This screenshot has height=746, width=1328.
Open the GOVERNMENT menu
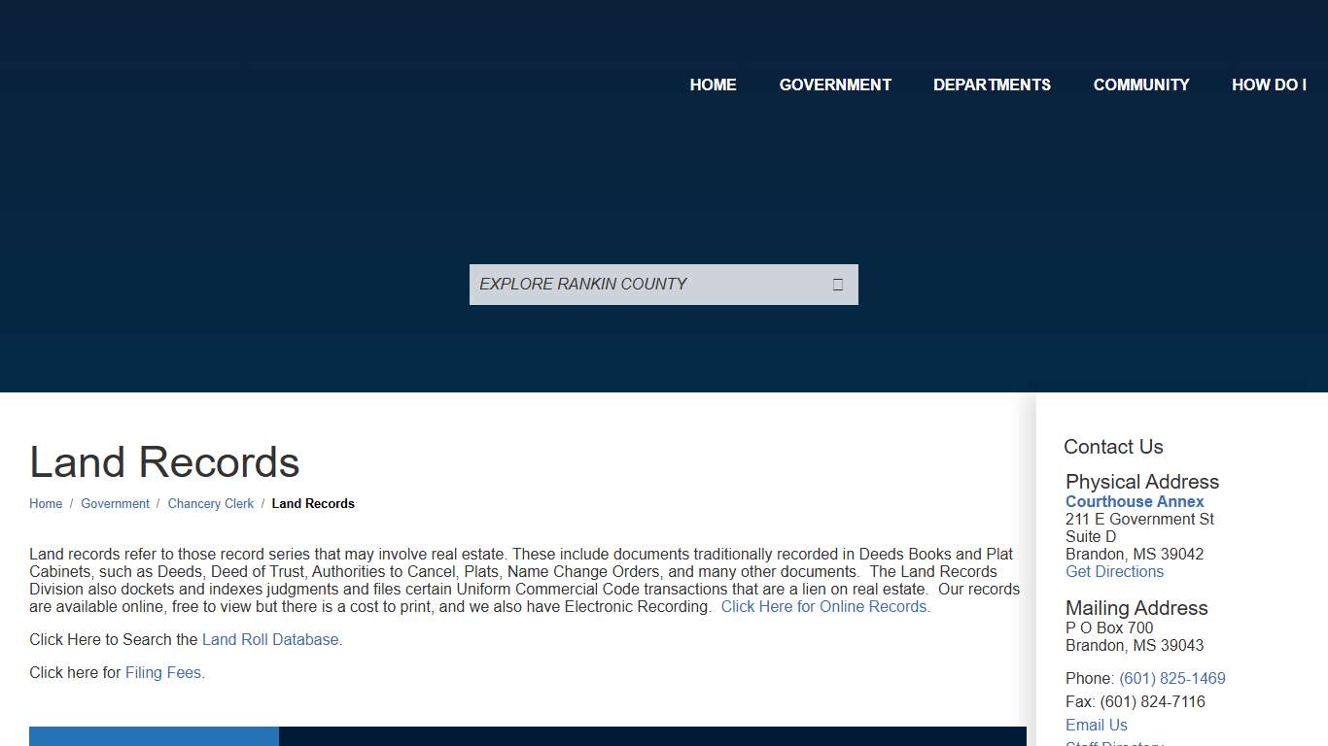(x=835, y=85)
